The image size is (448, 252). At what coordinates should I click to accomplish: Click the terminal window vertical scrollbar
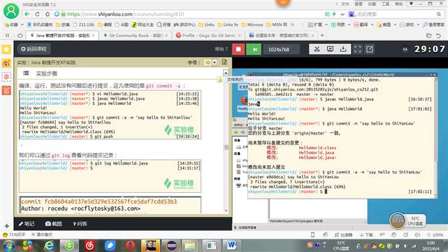(436, 137)
